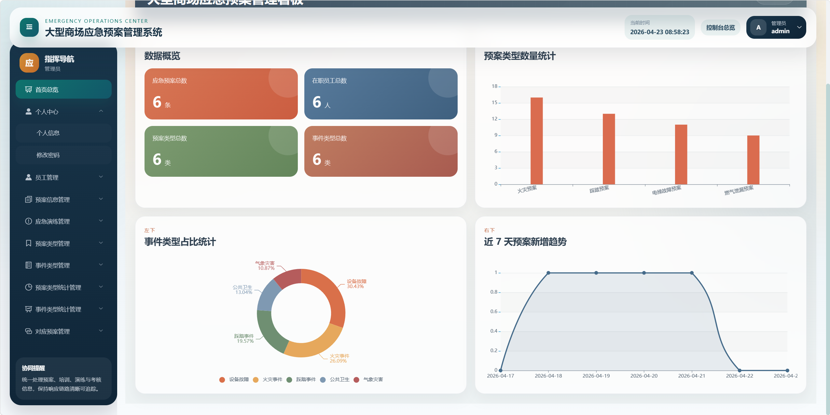Click the orange 应 logo badge
Viewport: 830px width, 415px height.
(29, 63)
